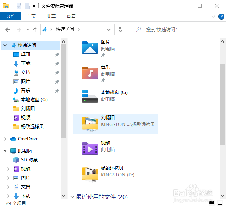Screen dimensions: 226x208
Task: Select 此电脑 in the navigation pane
Action: click(x=25, y=151)
